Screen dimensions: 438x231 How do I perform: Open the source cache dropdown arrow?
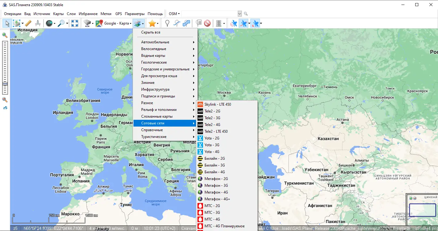[93, 23]
